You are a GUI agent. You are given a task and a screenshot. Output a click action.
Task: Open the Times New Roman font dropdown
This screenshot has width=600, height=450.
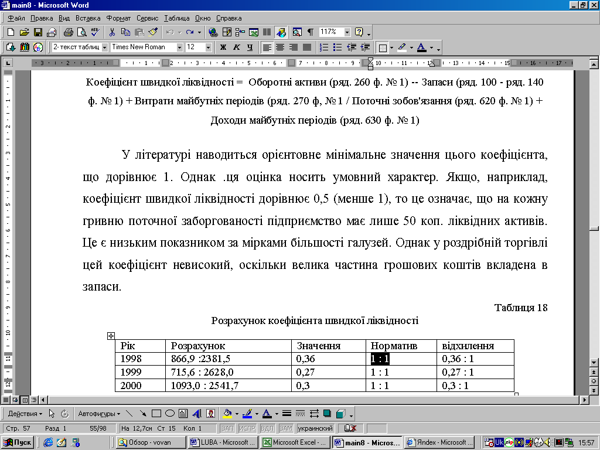(x=179, y=47)
